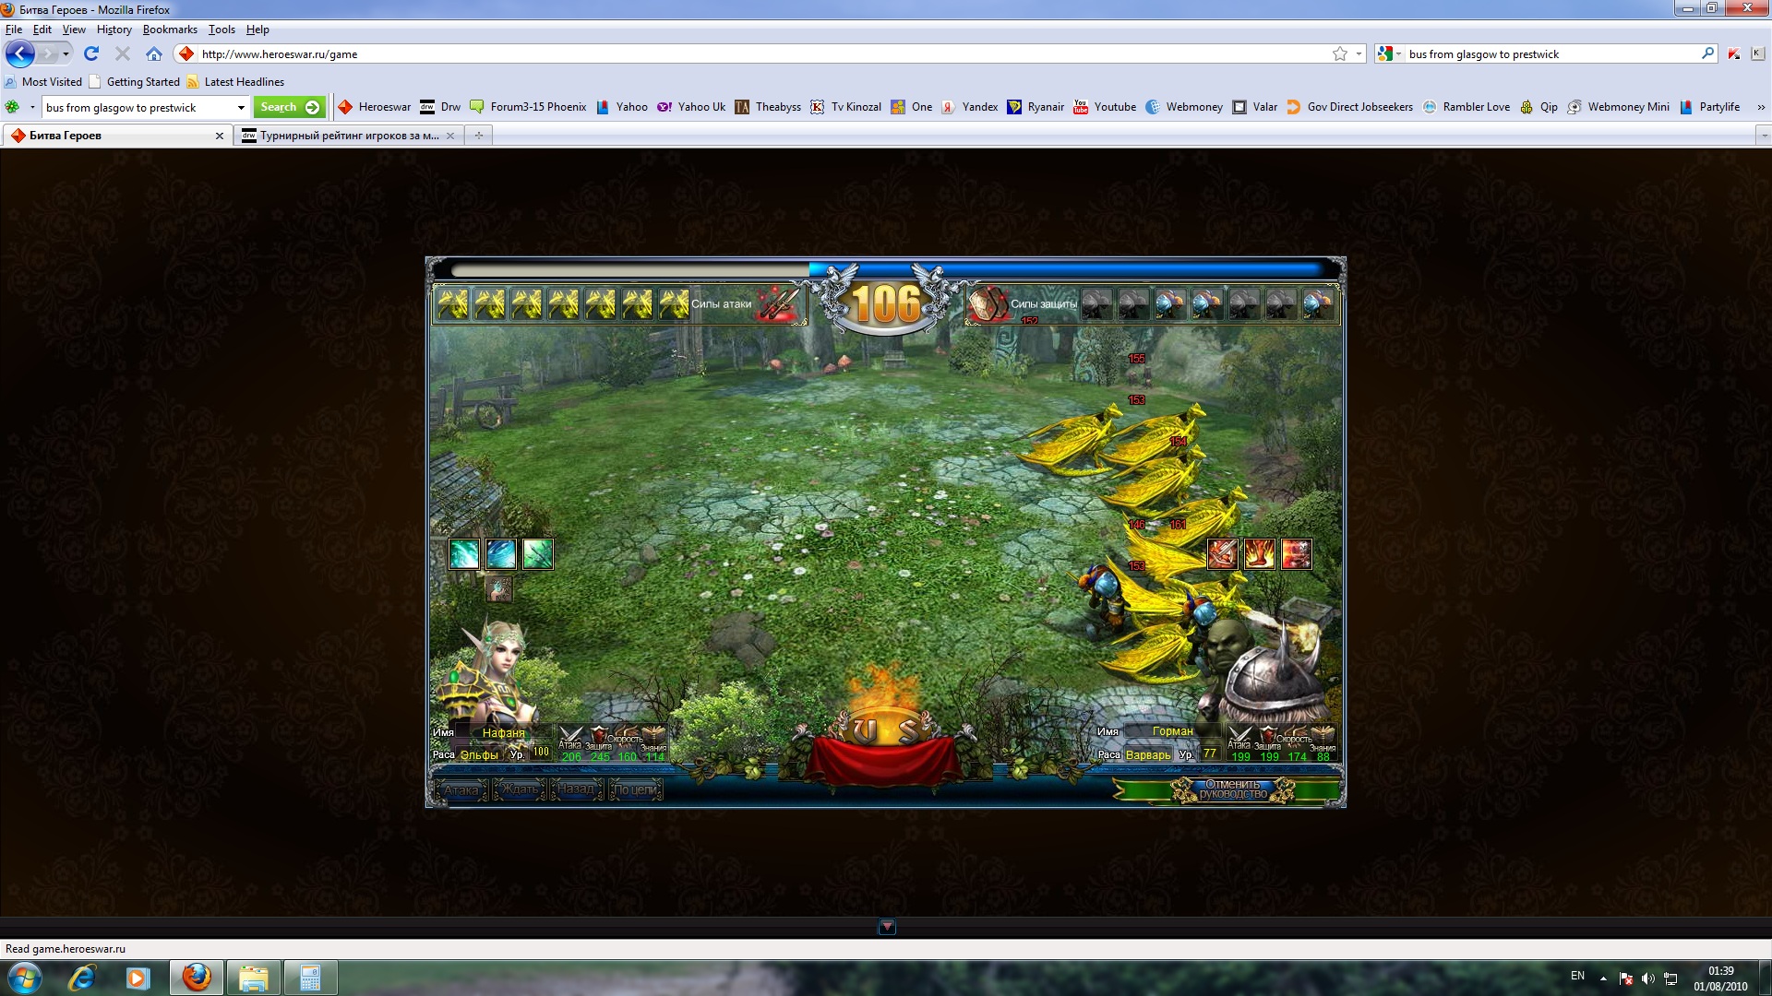Close the Битва Героев tab

coord(220,136)
